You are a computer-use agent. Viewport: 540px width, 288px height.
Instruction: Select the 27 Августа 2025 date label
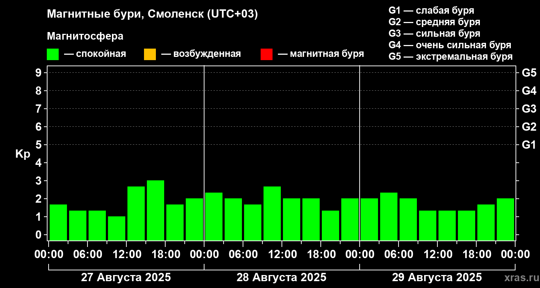(126, 278)
